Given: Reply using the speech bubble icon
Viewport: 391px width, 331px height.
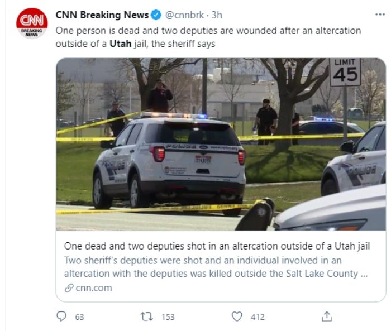Looking at the screenshot, I should point(62,316).
